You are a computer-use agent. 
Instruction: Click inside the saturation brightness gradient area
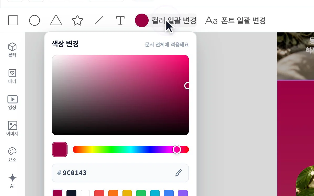120,95
